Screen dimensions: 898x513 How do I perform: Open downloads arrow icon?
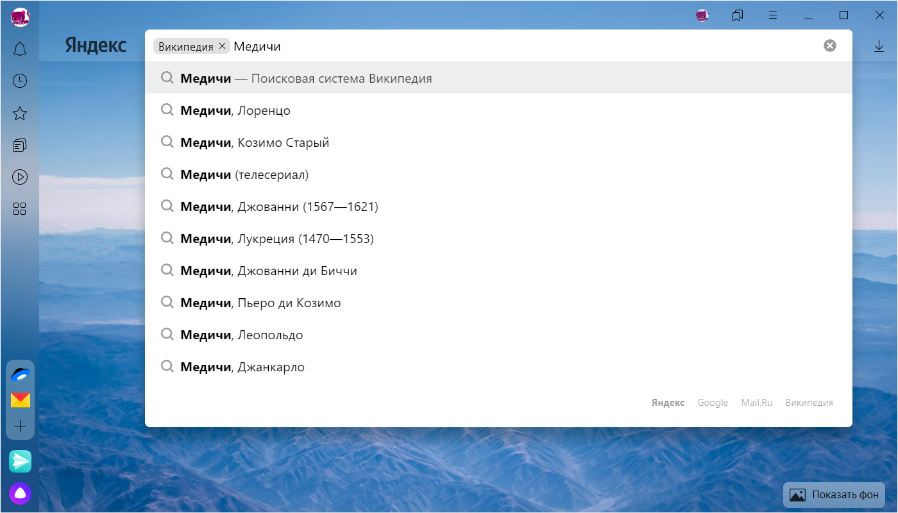tap(879, 46)
